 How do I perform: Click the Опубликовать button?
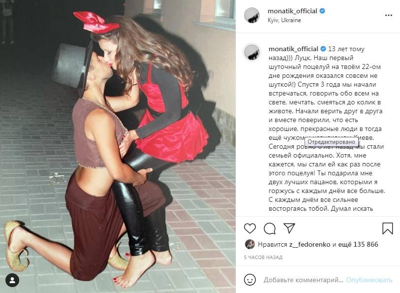[369, 280]
